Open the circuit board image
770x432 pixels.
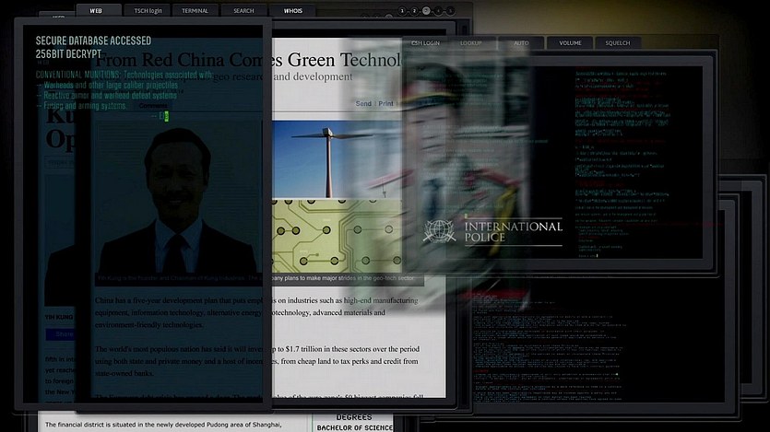[x=337, y=236]
